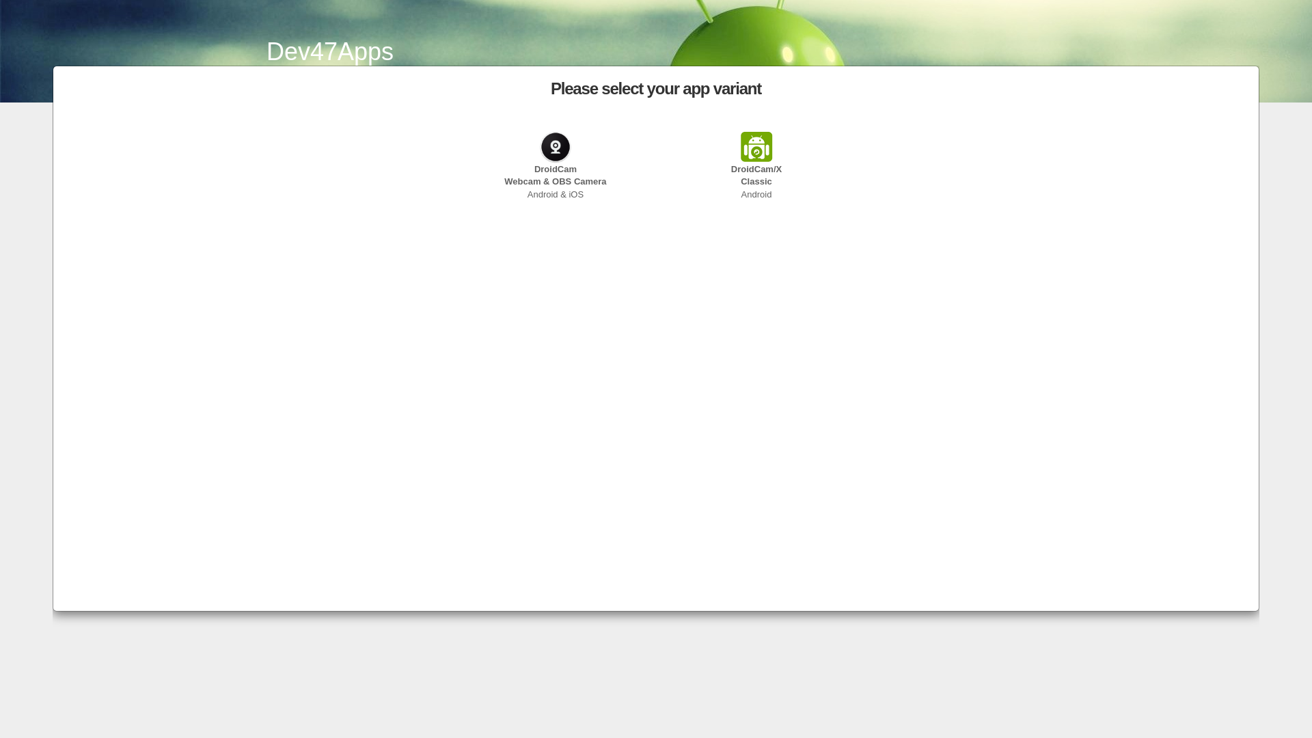Click the 'Android & iOS' platform text
This screenshot has height=738, width=1312.
pyautogui.click(x=556, y=195)
